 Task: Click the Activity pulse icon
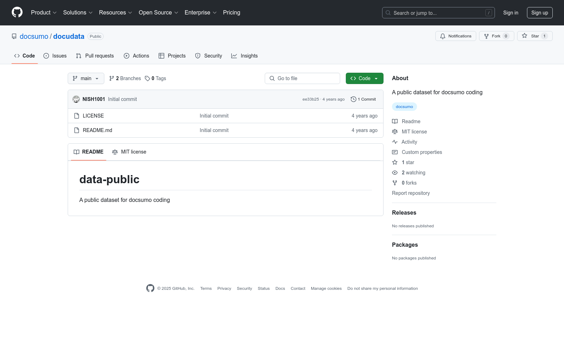[395, 142]
